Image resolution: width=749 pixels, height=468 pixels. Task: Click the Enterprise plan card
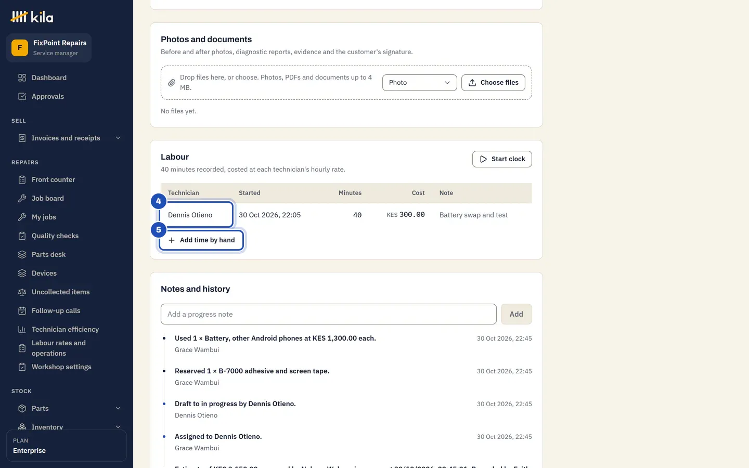tap(67, 446)
